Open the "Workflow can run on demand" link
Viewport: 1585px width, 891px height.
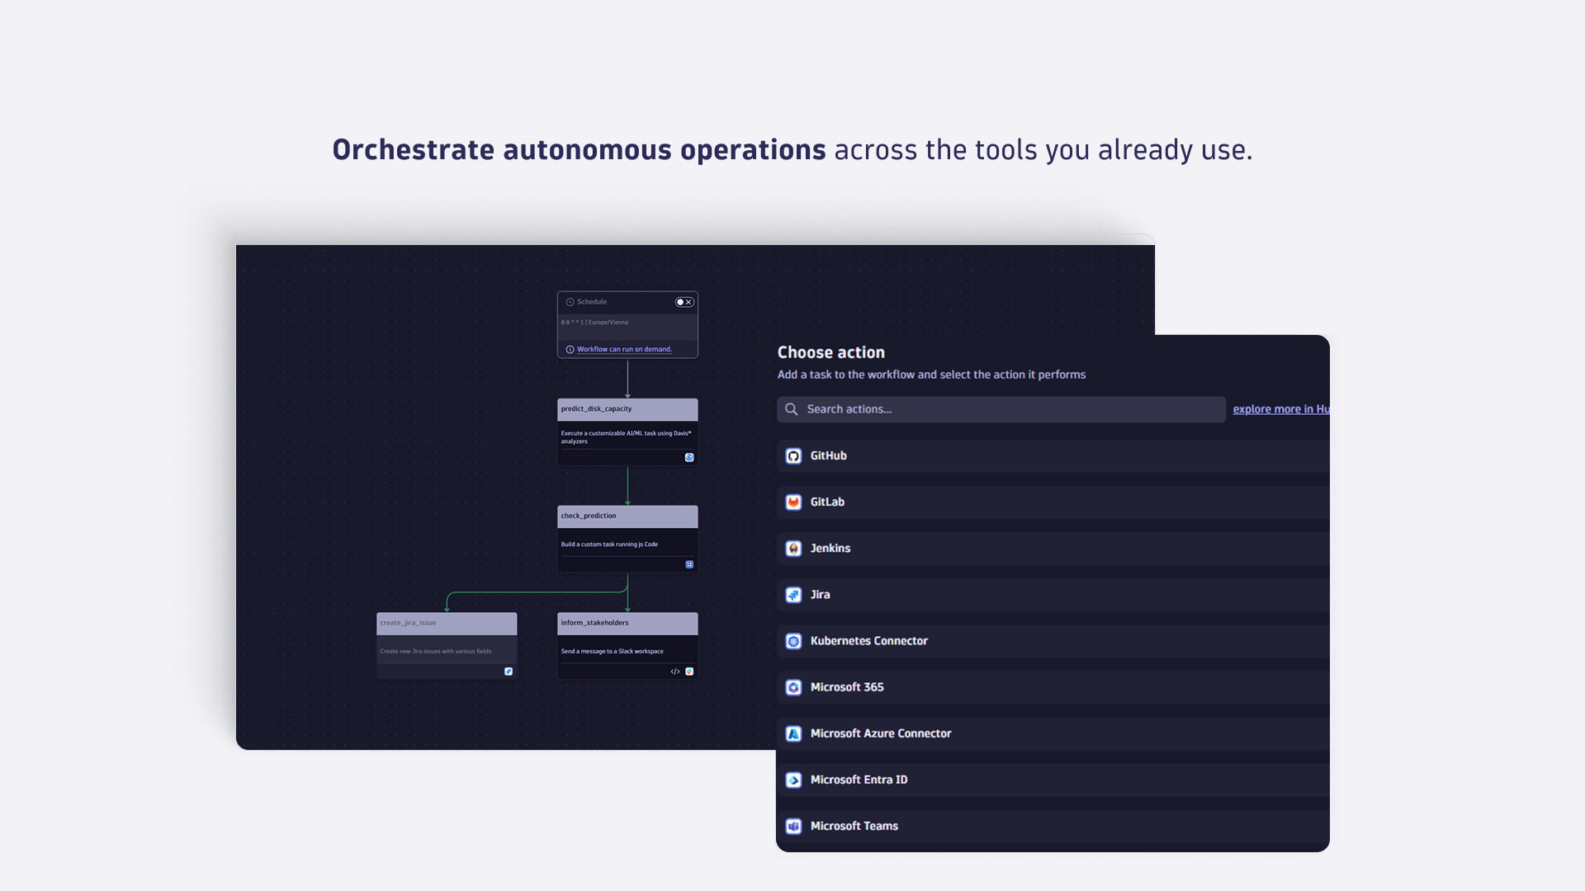click(623, 349)
